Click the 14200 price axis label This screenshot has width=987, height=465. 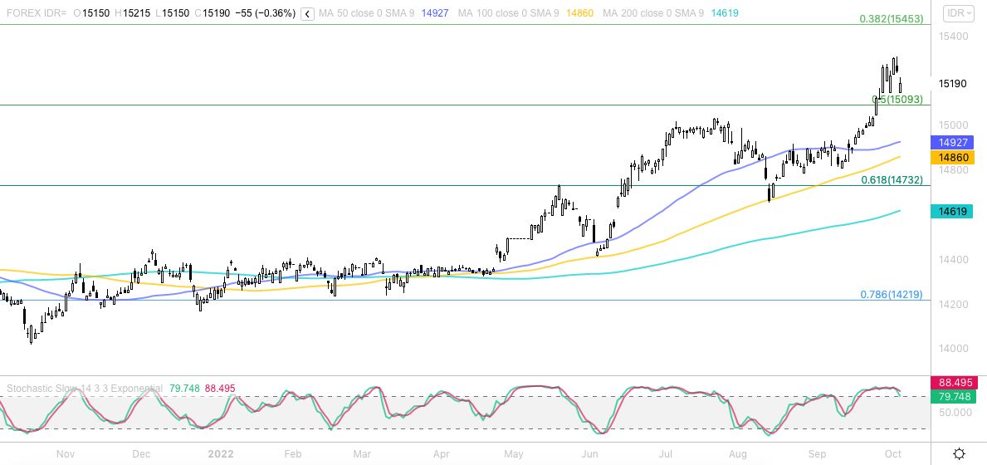coord(953,304)
